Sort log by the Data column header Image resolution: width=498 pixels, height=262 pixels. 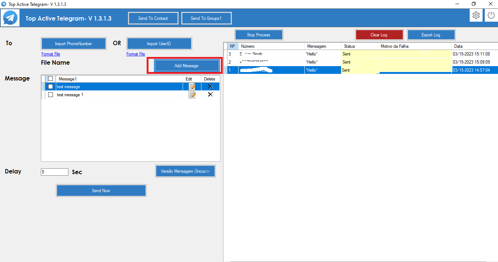(474, 46)
